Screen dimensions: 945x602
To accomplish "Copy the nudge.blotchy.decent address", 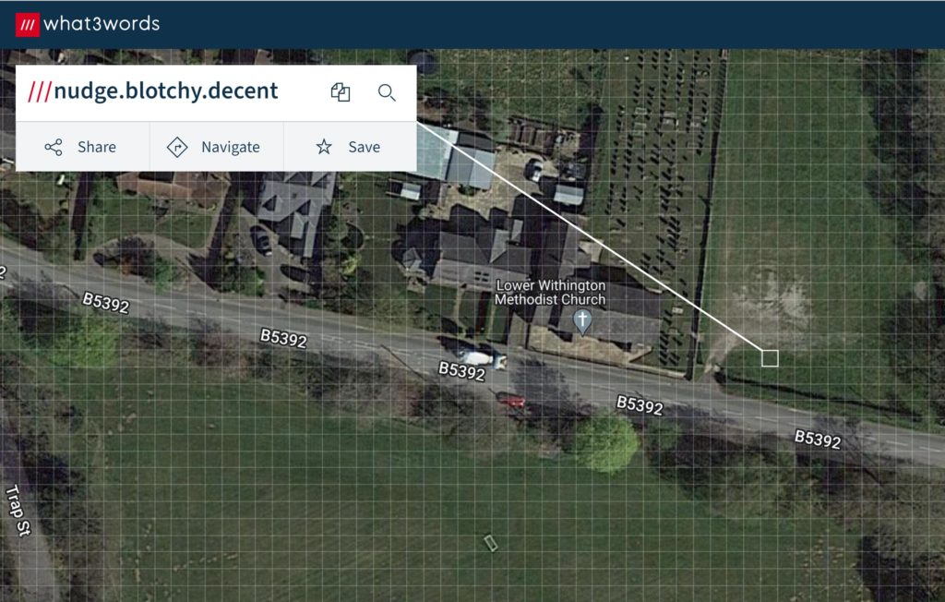I will (341, 92).
